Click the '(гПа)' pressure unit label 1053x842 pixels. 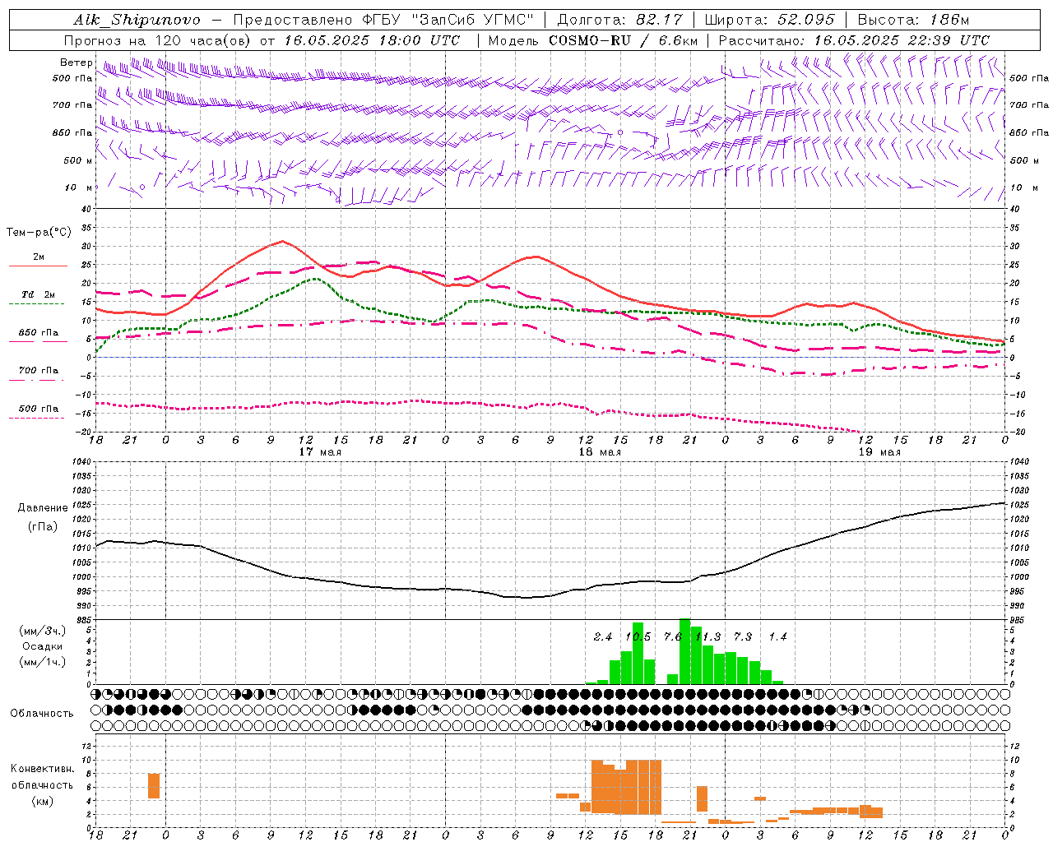pos(43,527)
